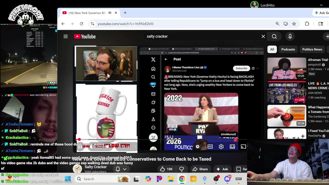Screen dimensions: 329x185
Task: Expand notification options chevron beside bell
Action: pos(125,169)
